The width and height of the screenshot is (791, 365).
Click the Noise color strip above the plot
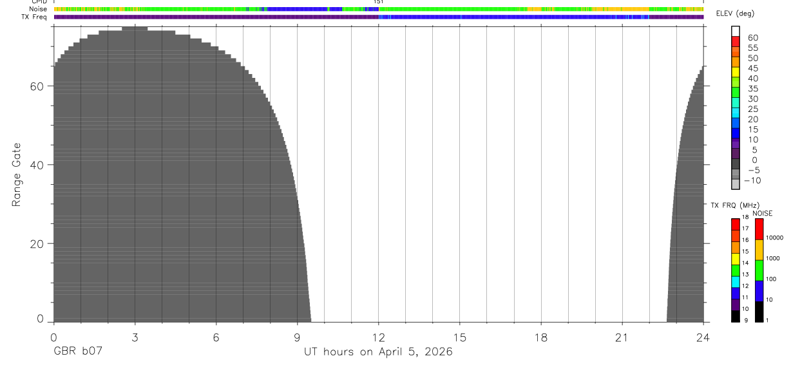coord(378,9)
